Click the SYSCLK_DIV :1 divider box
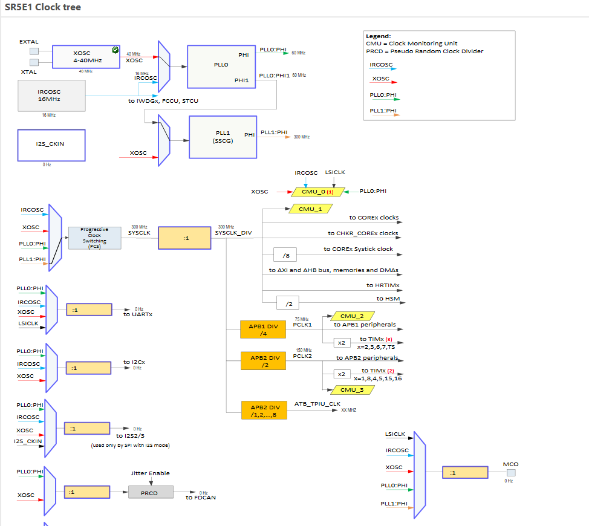 184,238
